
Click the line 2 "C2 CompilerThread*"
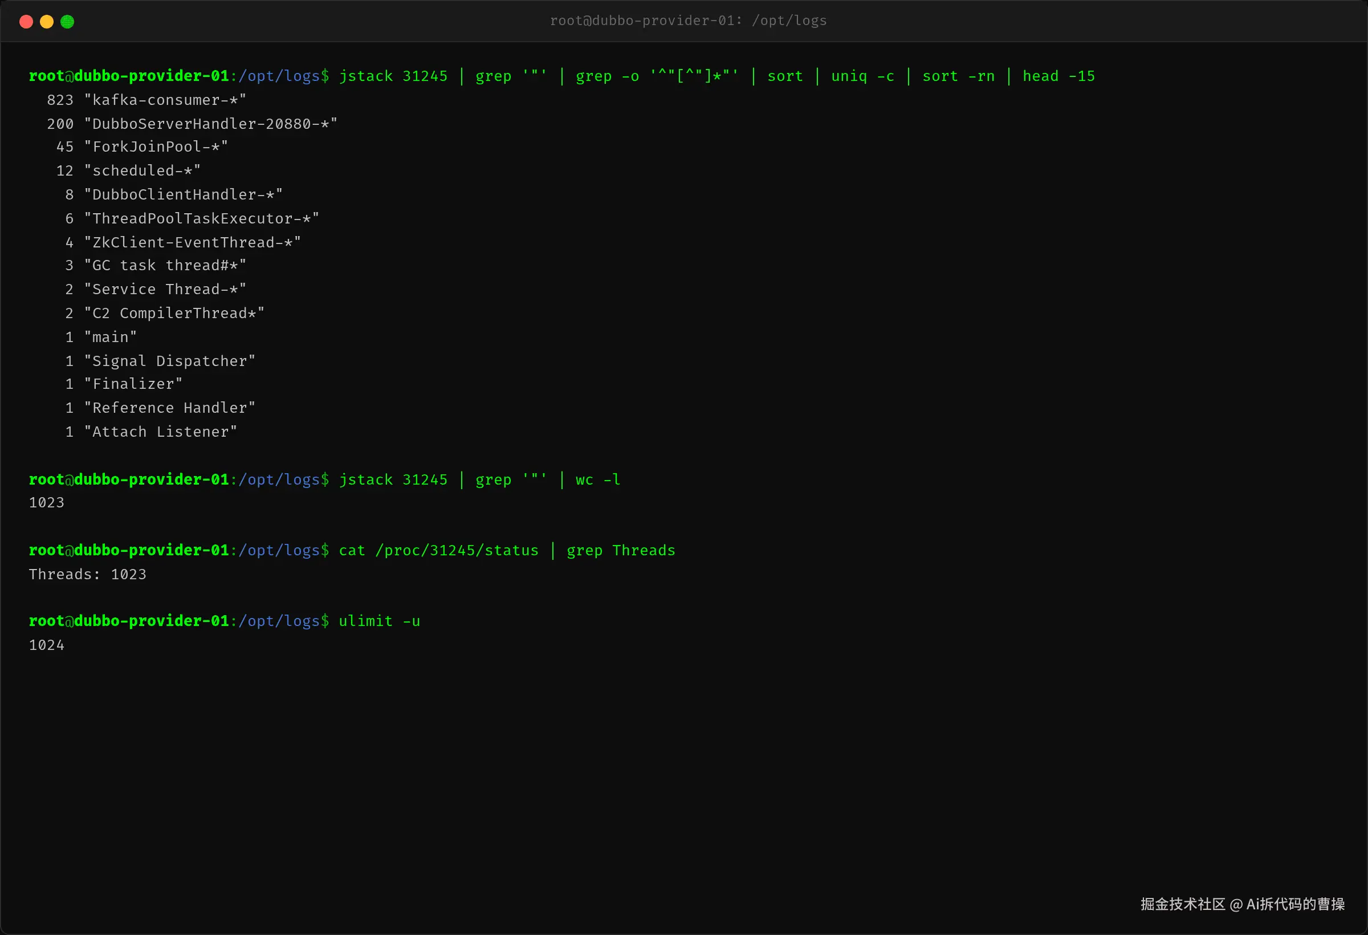tap(165, 313)
